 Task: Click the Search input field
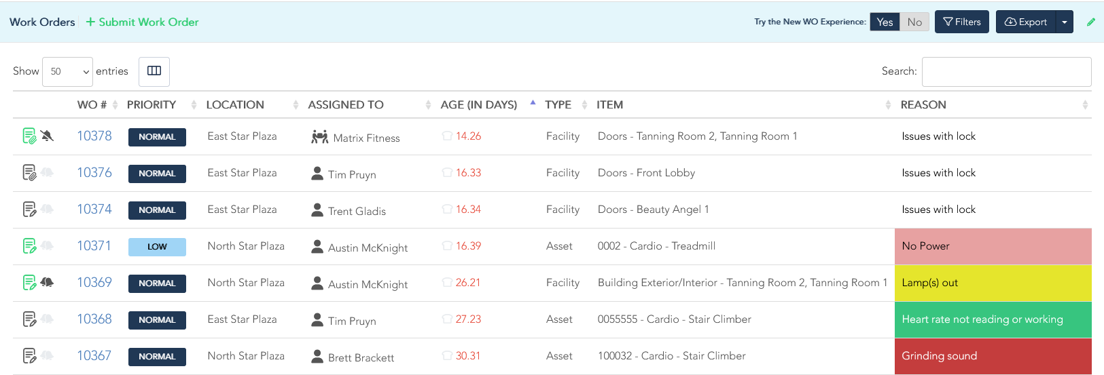[x=1006, y=71]
